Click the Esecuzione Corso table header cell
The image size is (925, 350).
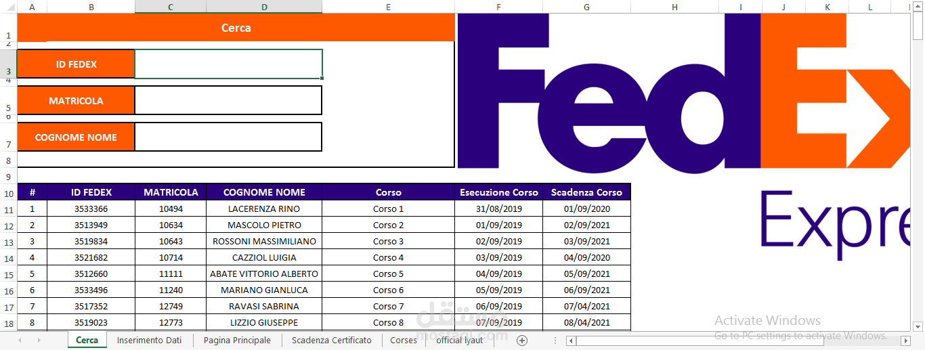pos(498,192)
